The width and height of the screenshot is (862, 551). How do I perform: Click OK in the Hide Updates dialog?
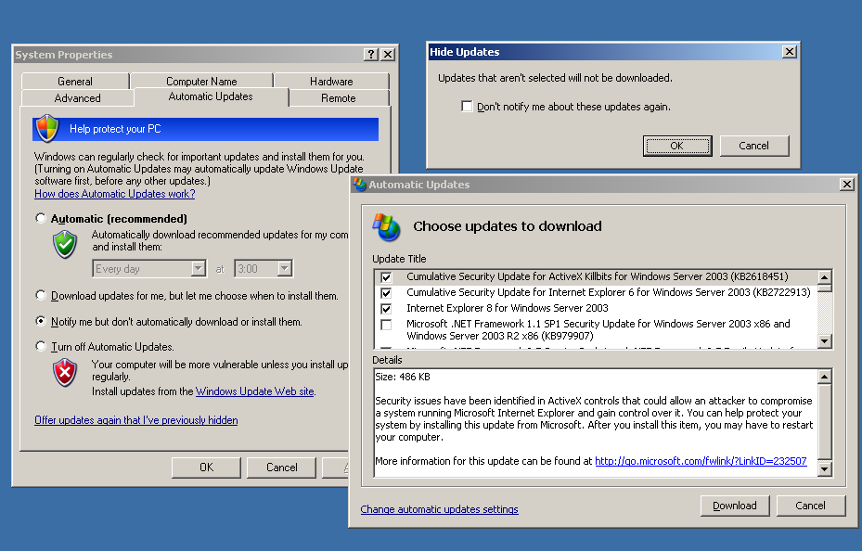click(677, 146)
